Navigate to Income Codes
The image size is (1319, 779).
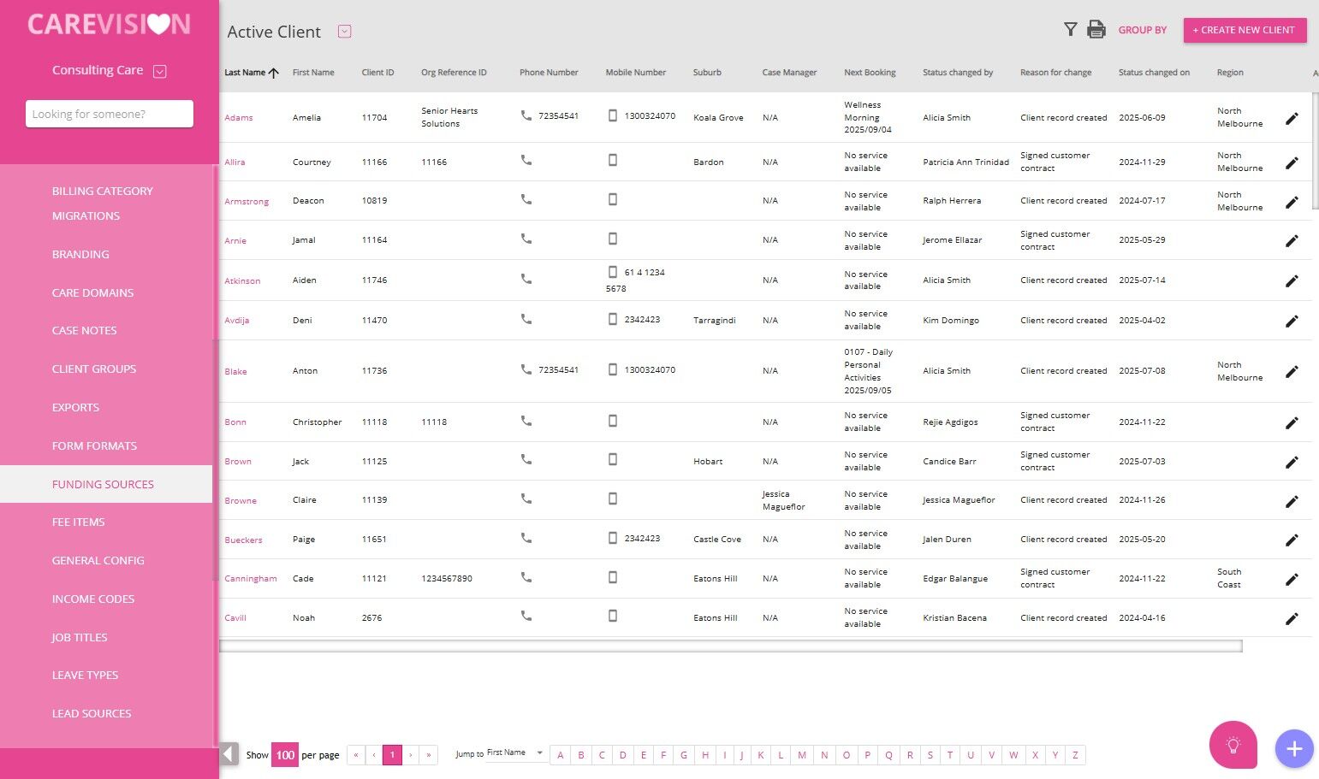click(93, 599)
